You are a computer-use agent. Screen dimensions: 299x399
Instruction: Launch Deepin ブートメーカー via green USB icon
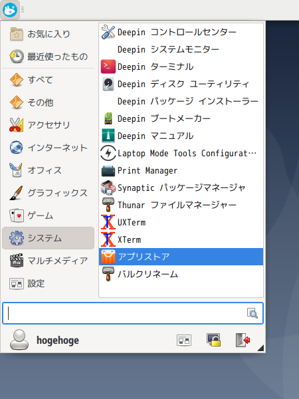(x=108, y=118)
